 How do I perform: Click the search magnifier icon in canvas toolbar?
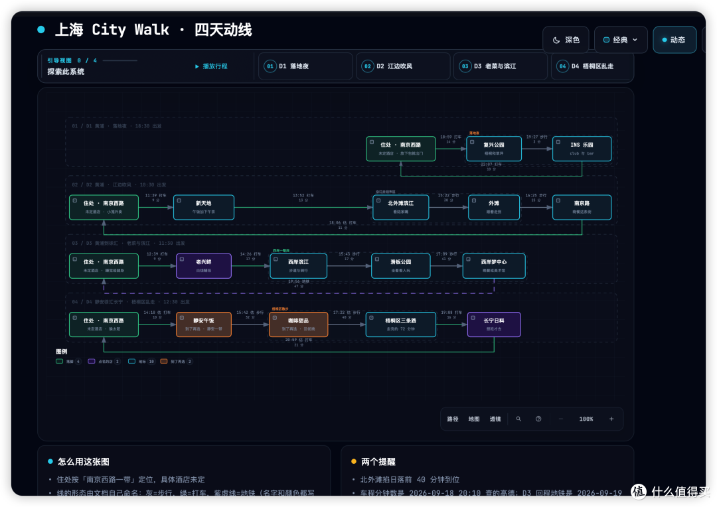(x=518, y=419)
